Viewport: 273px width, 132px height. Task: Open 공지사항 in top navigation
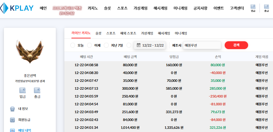[200, 8]
